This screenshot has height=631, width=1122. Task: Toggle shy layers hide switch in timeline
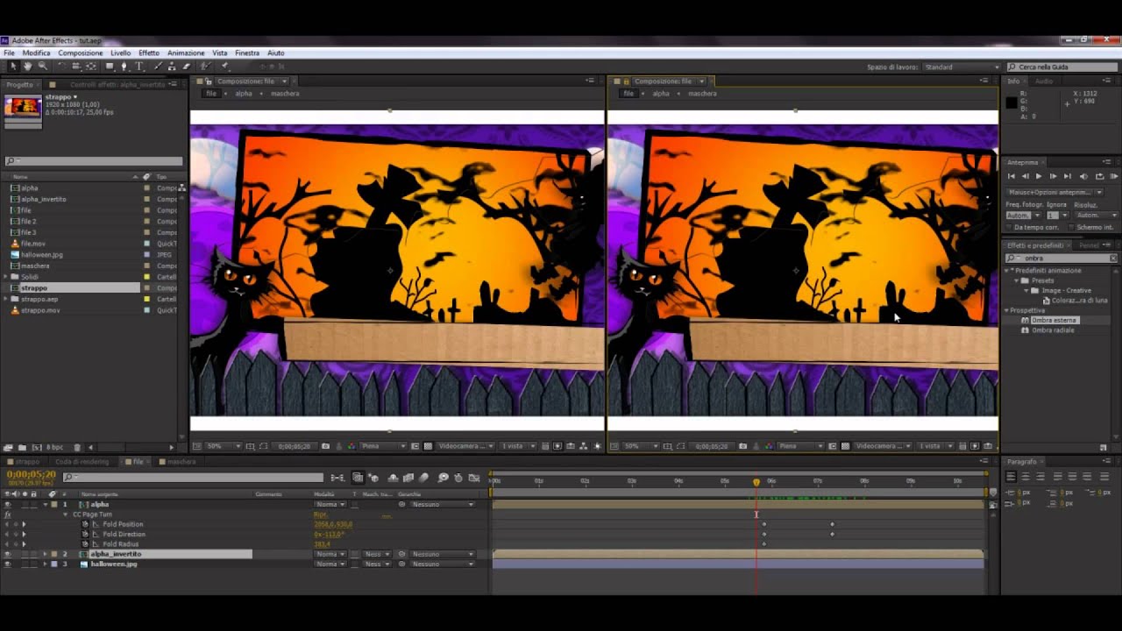tap(393, 478)
